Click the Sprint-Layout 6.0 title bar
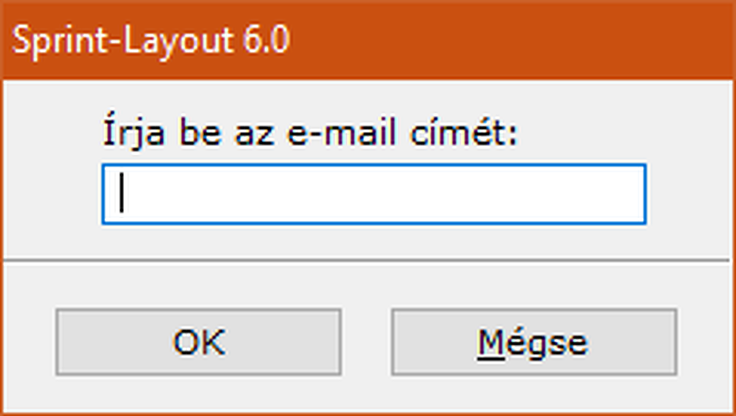The height and width of the screenshot is (416, 736). [x=368, y=40]
